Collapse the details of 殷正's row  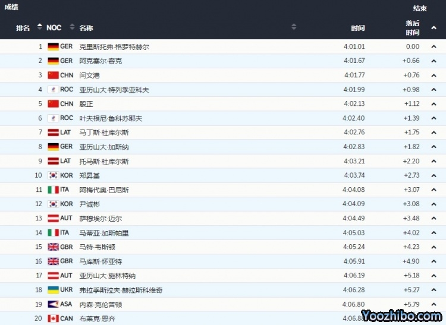[434, 104]
